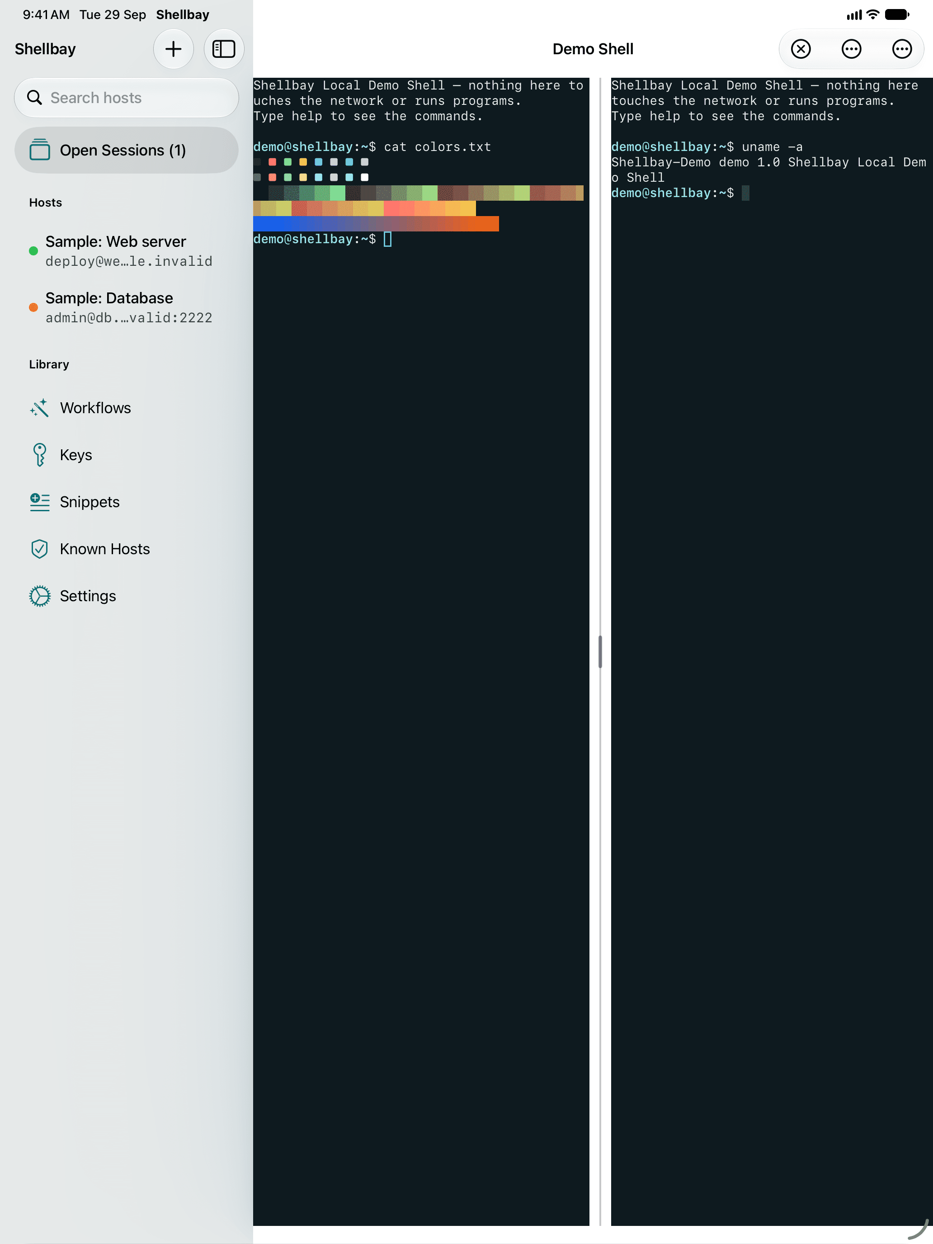The width and height of the screenshot is (933, 1244).
Task: Click the Open Sessions stack icon
Action: [39, 150]
